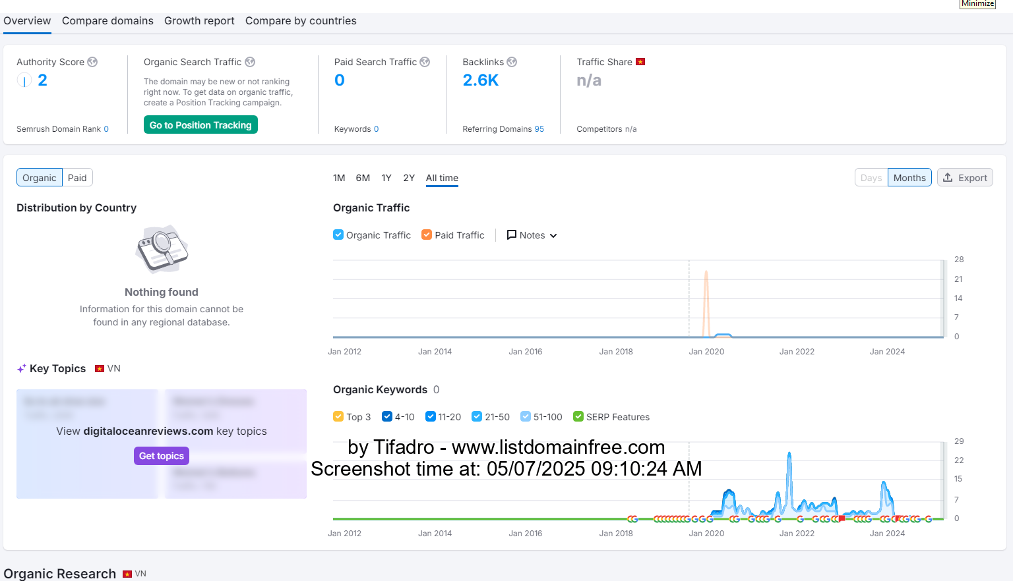Open the Compare domains tab
Viewport: 1013px width, 581px height.
pyautogui.click(x=107, y=21)
